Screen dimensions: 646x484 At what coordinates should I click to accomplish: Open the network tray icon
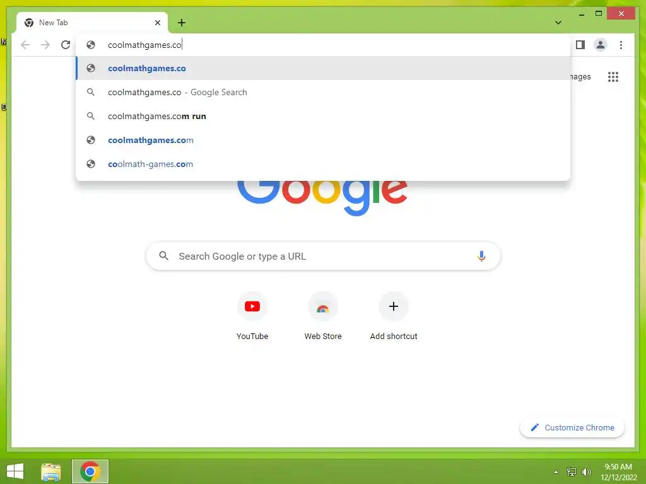[572, 472]
